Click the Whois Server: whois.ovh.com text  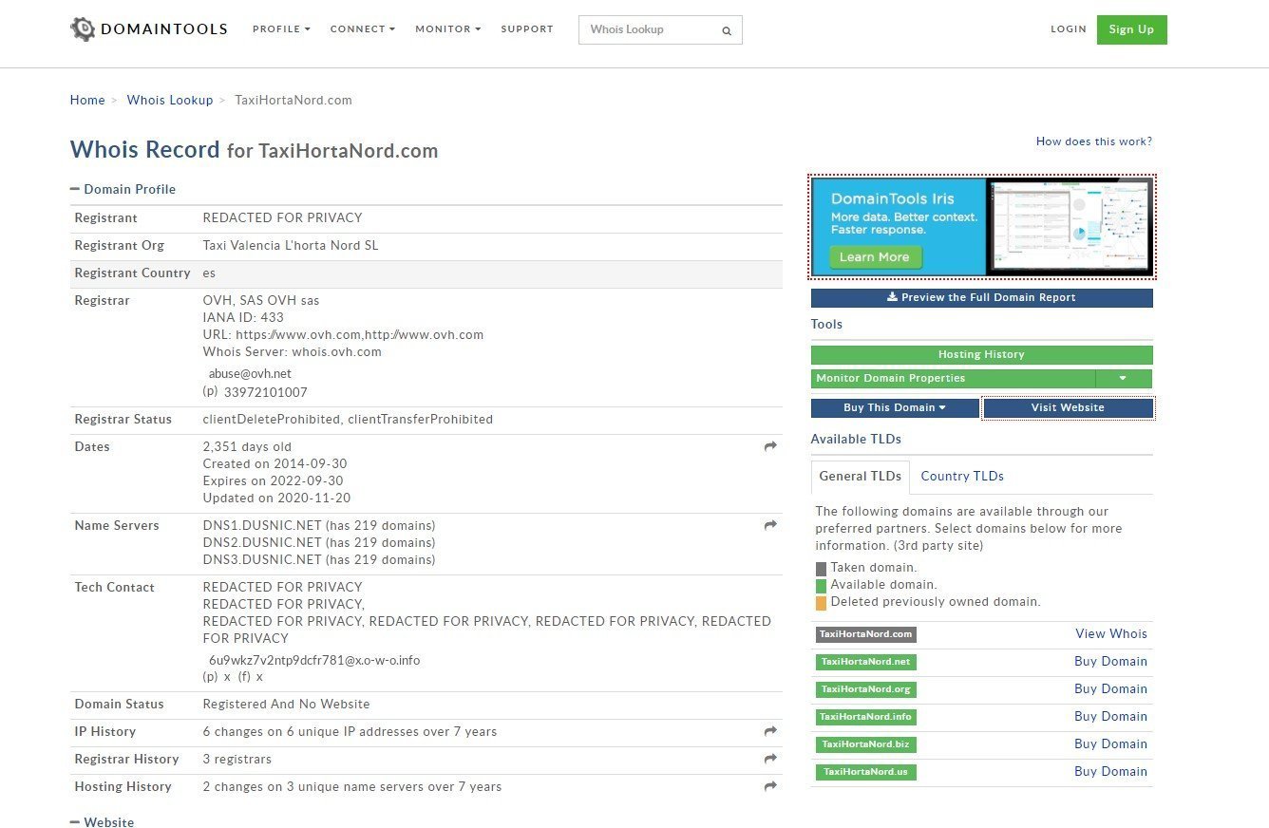point(293,351)
